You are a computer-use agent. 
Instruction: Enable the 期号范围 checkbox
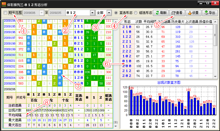point(5,13)
